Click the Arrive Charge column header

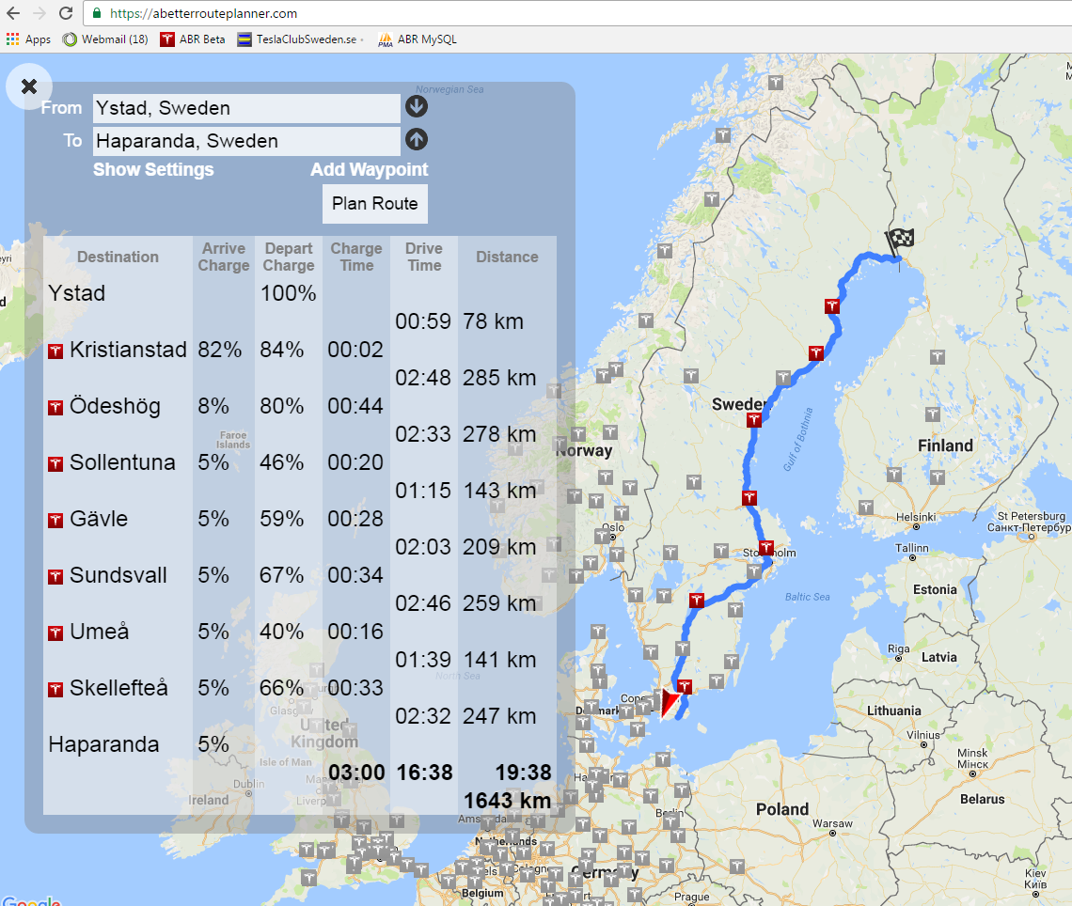coord(224,257)
